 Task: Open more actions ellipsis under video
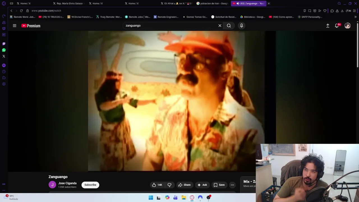point(232,185)
